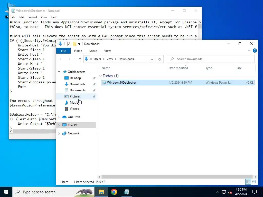Open Notepad File menu
263x197 pixels.
click(13, 17)
